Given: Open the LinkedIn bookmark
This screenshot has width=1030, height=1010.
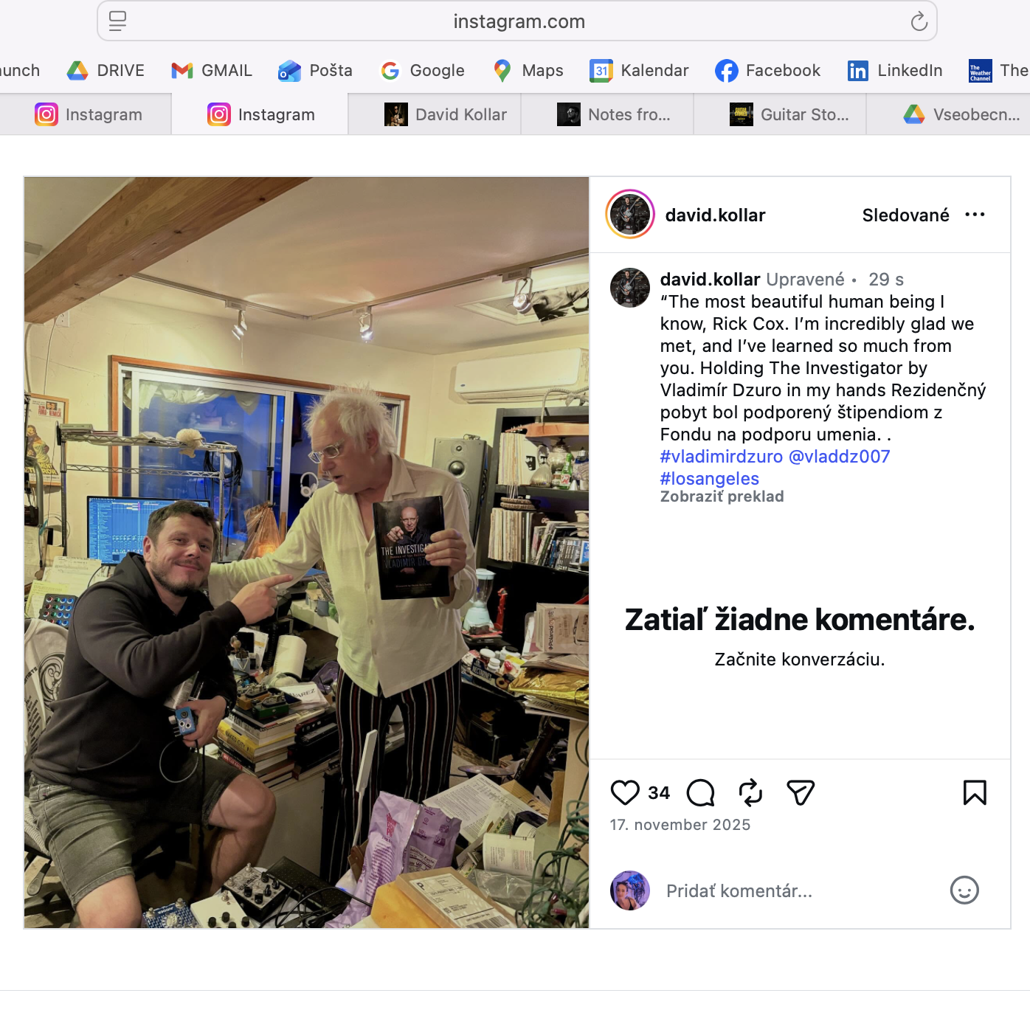Looking at the screenshot, I should pyautogui.click(x=895, y=71).
